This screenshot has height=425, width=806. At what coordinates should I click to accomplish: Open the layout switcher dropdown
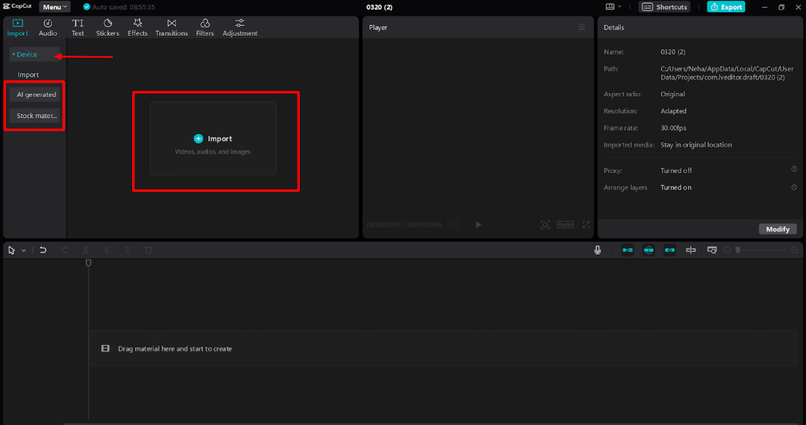(x=613, y=7)
